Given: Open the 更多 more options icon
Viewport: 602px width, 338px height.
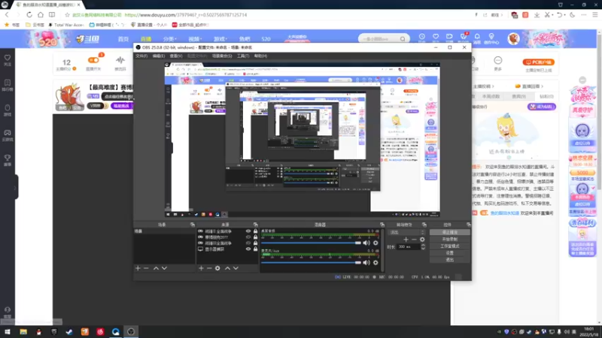Looking at the screenshot, I should [497, 63].
